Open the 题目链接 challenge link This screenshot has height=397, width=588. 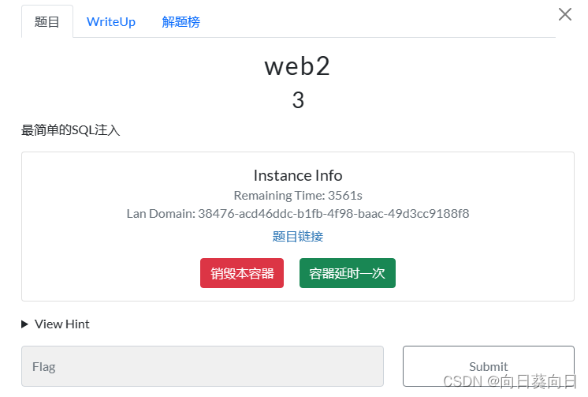[298, 236]
